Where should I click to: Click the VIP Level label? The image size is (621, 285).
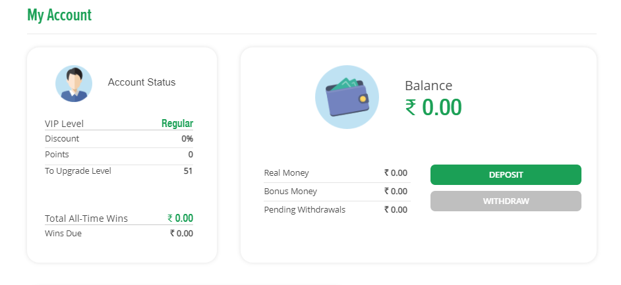point(64,124)
